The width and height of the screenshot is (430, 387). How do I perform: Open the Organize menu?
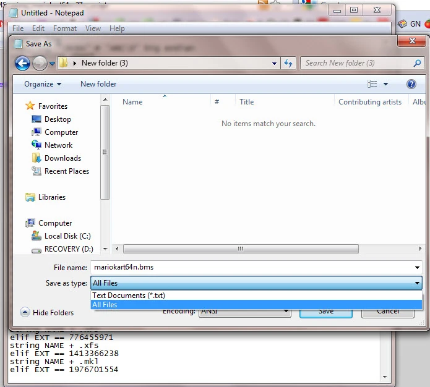click(x=43, y=84)
